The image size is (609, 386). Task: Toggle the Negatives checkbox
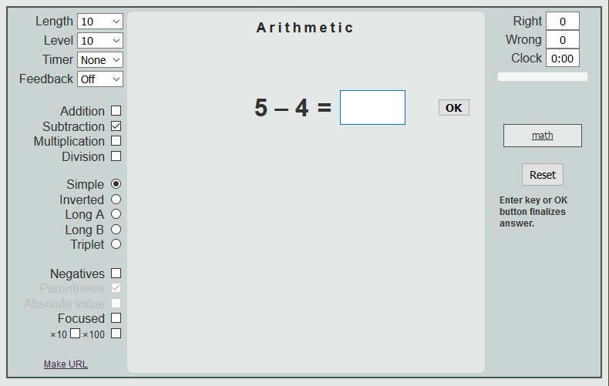click(116, 274)
